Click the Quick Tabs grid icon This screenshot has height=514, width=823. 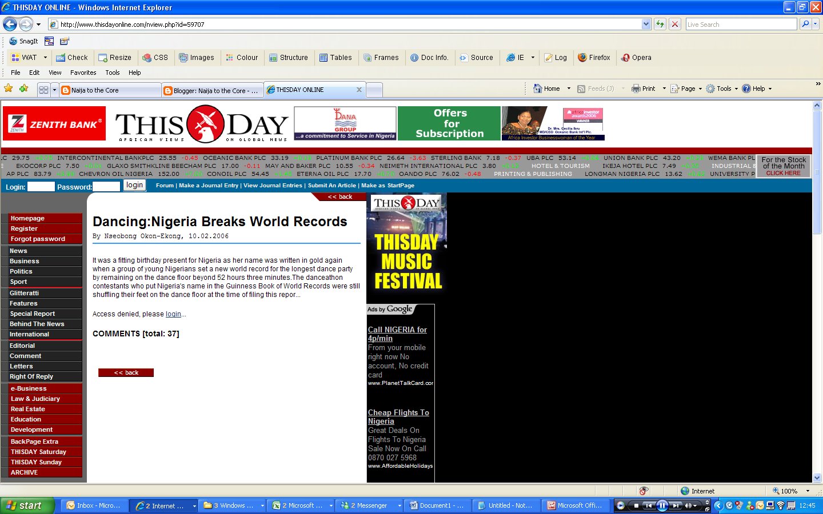(x=43, y=90)
